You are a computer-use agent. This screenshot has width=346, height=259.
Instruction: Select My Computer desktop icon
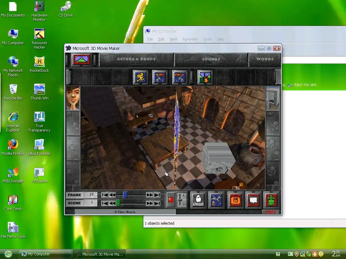pos(13,37)
